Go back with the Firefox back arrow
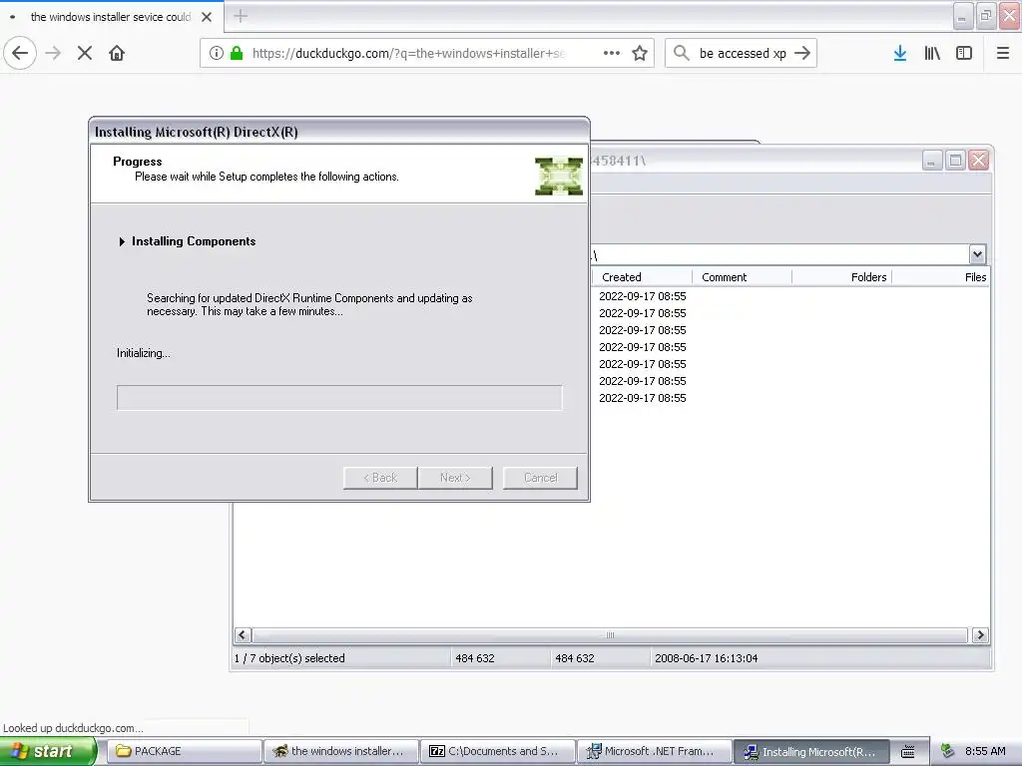 tap(20, 53)
